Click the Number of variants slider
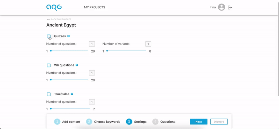The width and height of the screenshot is (279, 129). coord(126,51)
